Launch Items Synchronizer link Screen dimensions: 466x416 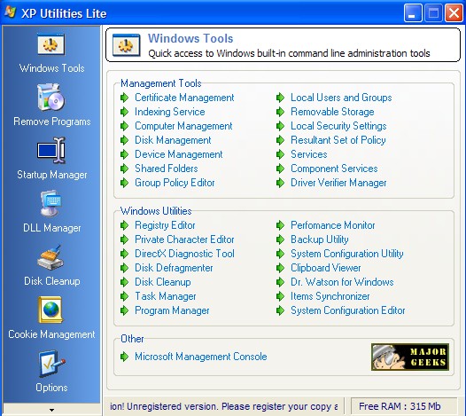[330, 296]
